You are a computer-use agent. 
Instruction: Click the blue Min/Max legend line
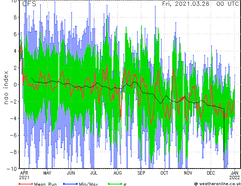point(70,184)
